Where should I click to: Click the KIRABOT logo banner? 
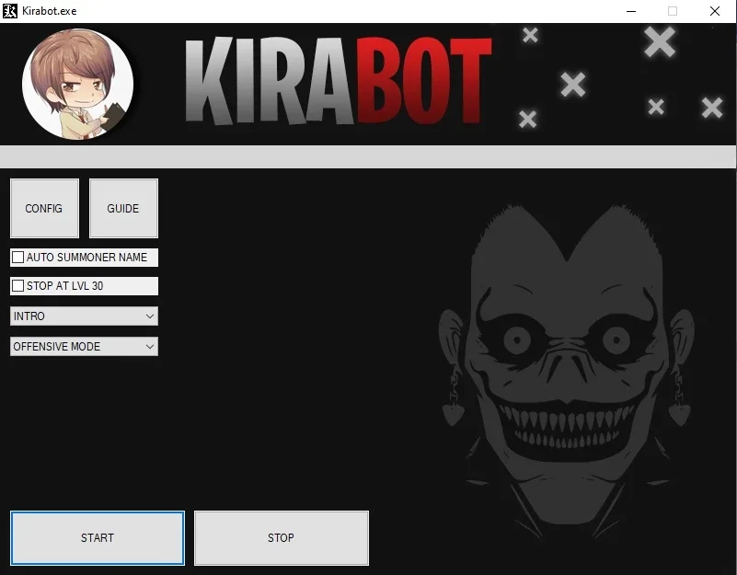click(339, 81)
